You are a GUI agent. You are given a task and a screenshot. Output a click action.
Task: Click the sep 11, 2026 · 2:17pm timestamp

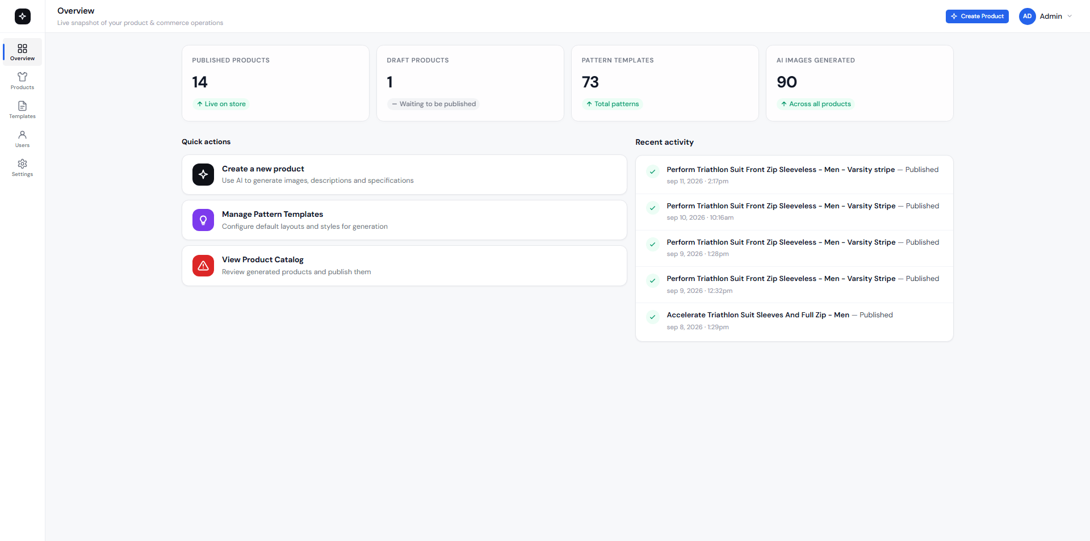tap(698, 182)
